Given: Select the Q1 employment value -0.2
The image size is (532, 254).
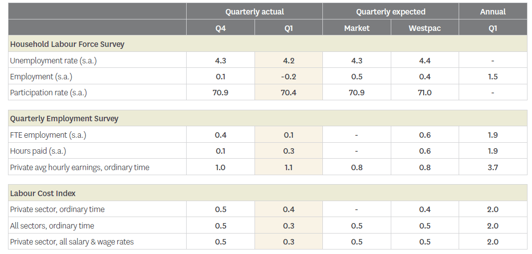Looking at the screenshot, I should coord(288,76).
